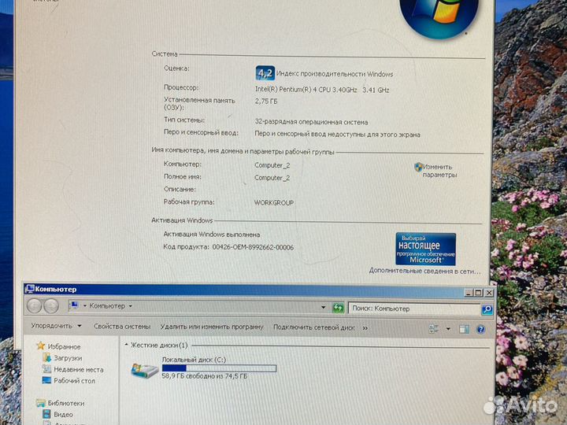The height and width of the screenshot is (425, 567).
Task: Focus the Поиск: Компьютер search field
Action: [x=413, y=309]
